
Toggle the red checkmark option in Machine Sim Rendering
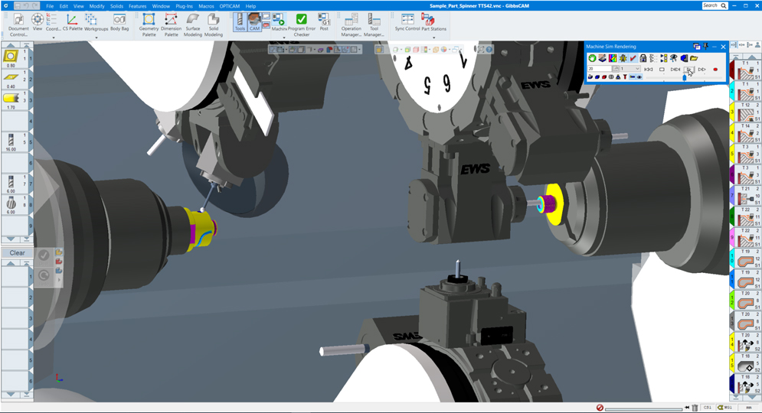tap(633, 58)
